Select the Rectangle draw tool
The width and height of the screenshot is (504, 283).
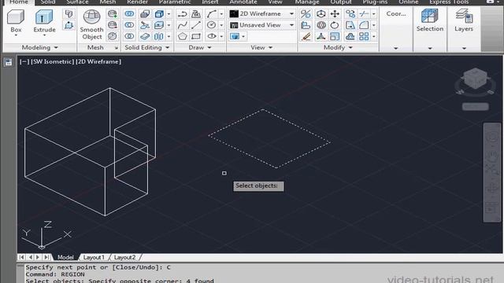point(196,36)
